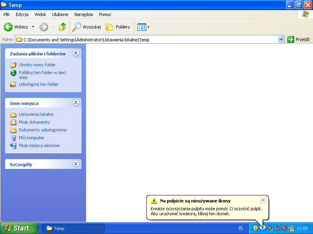
Task: Click the grey speaker-like tray icon
Action: pyautogui.click(x=270, y=228)
